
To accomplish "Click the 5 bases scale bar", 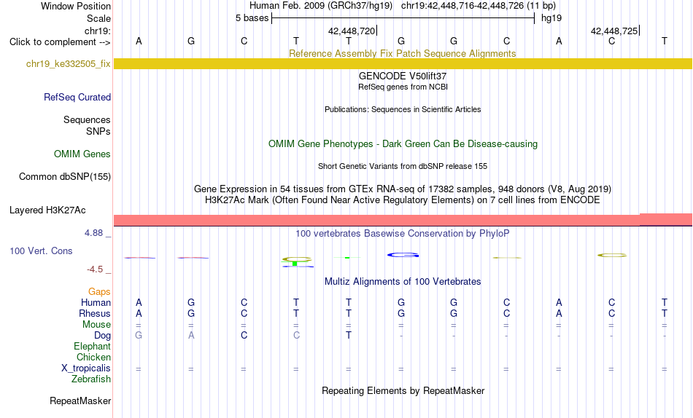I will [x=403, y=18].
